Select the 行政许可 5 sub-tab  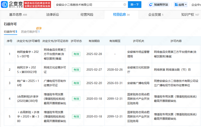[10, 32]
